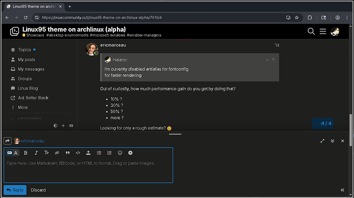Open browser extensions puzzle icon

310,17
